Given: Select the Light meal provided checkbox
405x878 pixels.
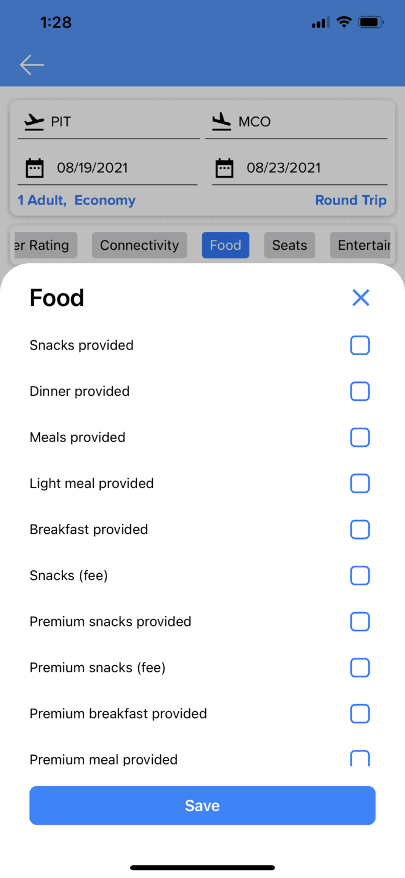Looking at the screenshot, I should click(x=360, y=483).
